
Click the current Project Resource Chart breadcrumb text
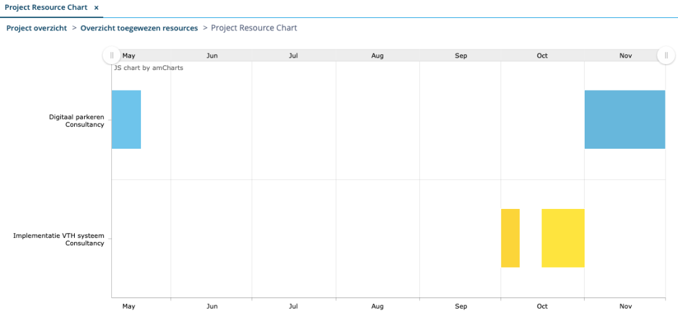(x=254, y=28)
